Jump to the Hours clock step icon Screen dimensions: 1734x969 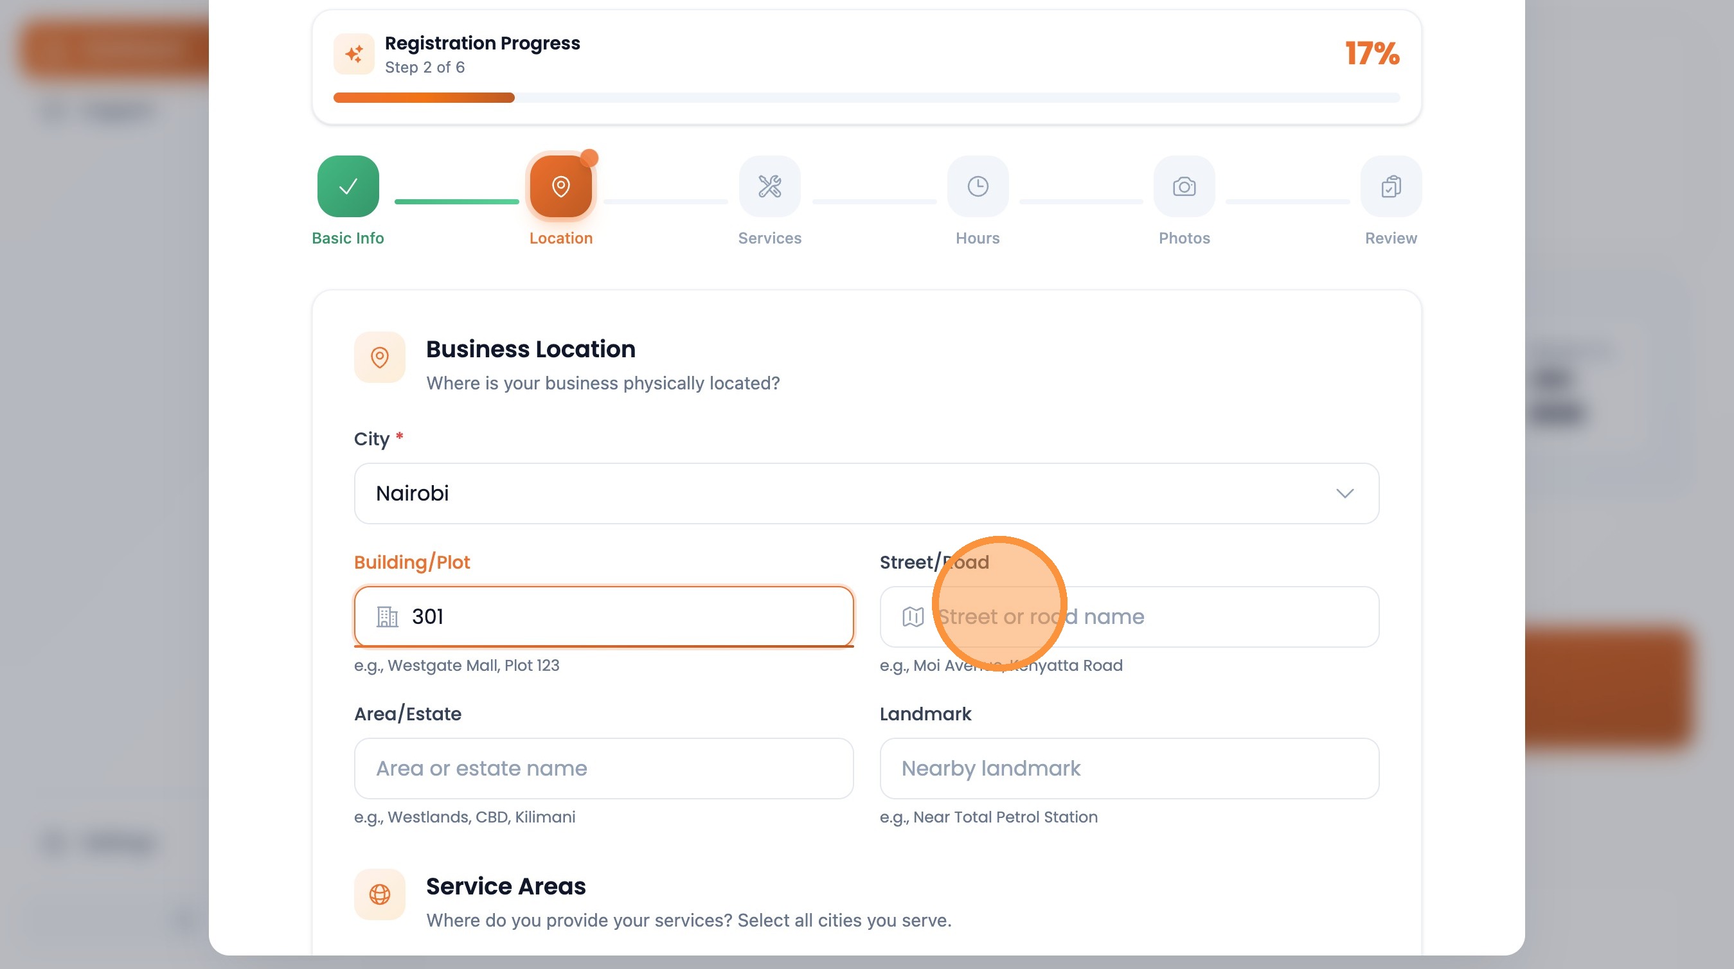click(x=978, y=186)
